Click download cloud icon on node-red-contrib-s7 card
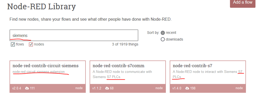 [187, 88]
